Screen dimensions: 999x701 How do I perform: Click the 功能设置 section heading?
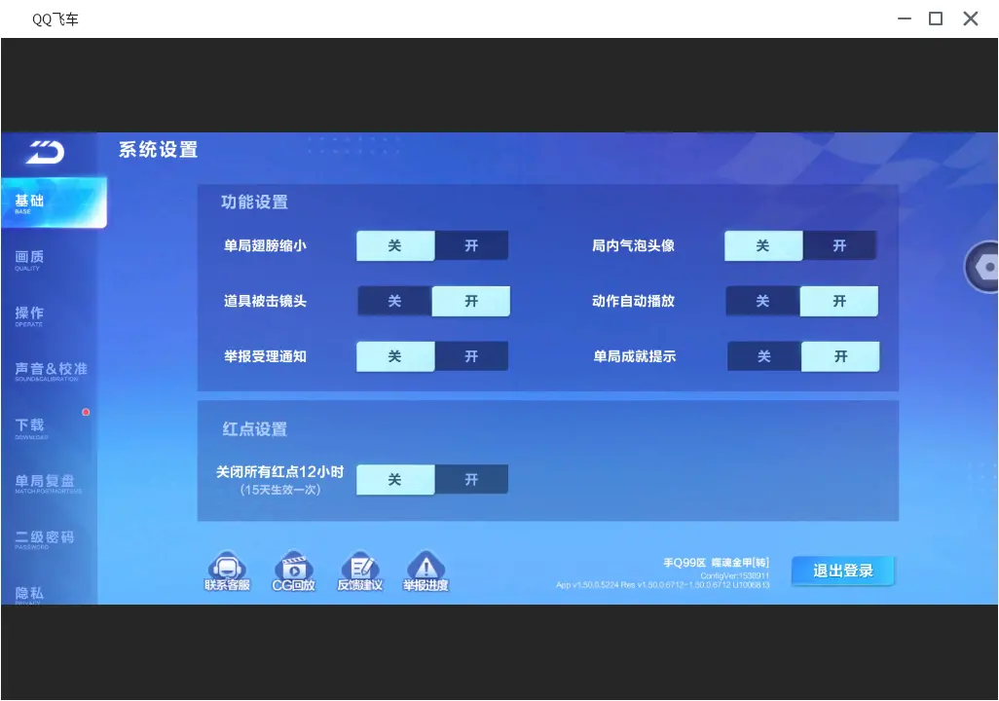coord(255,202)
